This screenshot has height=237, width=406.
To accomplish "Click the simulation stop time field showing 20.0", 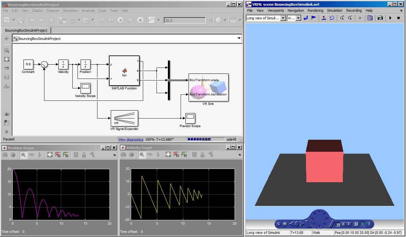I will pos(184,21).
